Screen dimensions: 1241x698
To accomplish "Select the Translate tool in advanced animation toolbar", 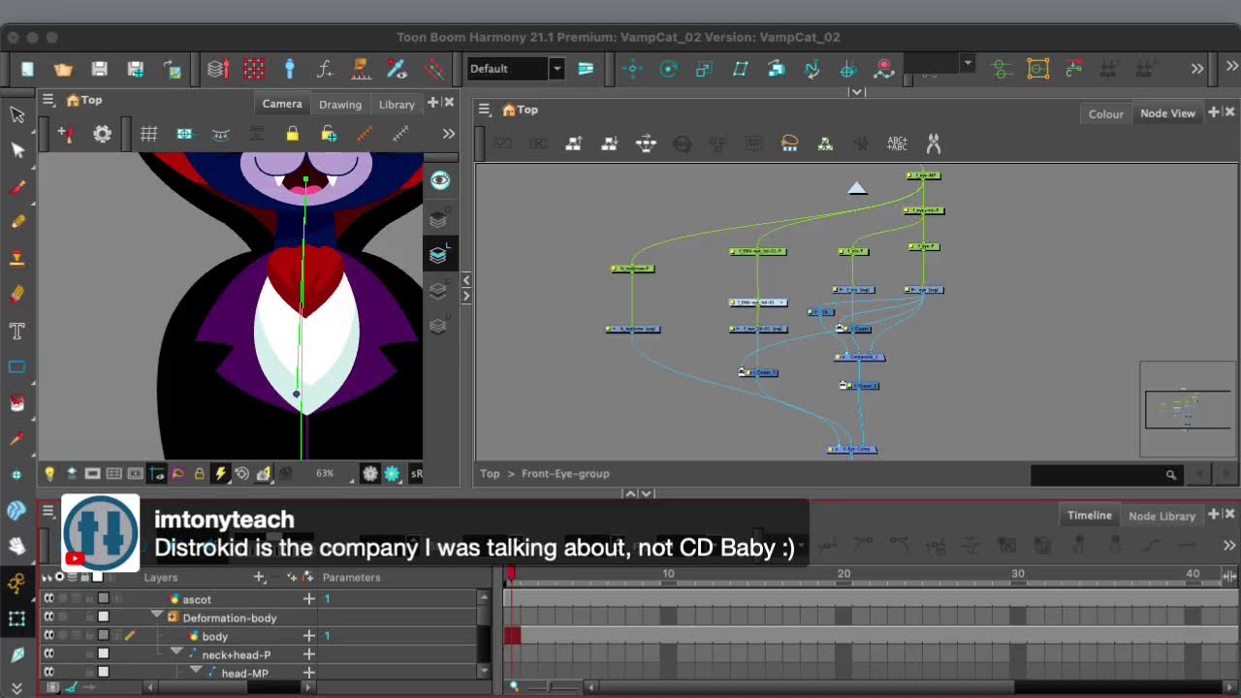I will [632, 68].
